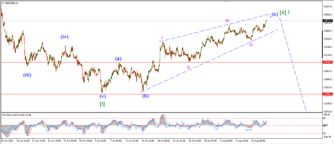Select the magenta iv wave label
Screen dimensions: 334x144
click(251, 45)
